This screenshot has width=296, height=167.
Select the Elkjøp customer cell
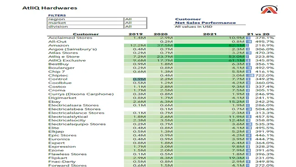pyautogui.click(x=56, y=131)
